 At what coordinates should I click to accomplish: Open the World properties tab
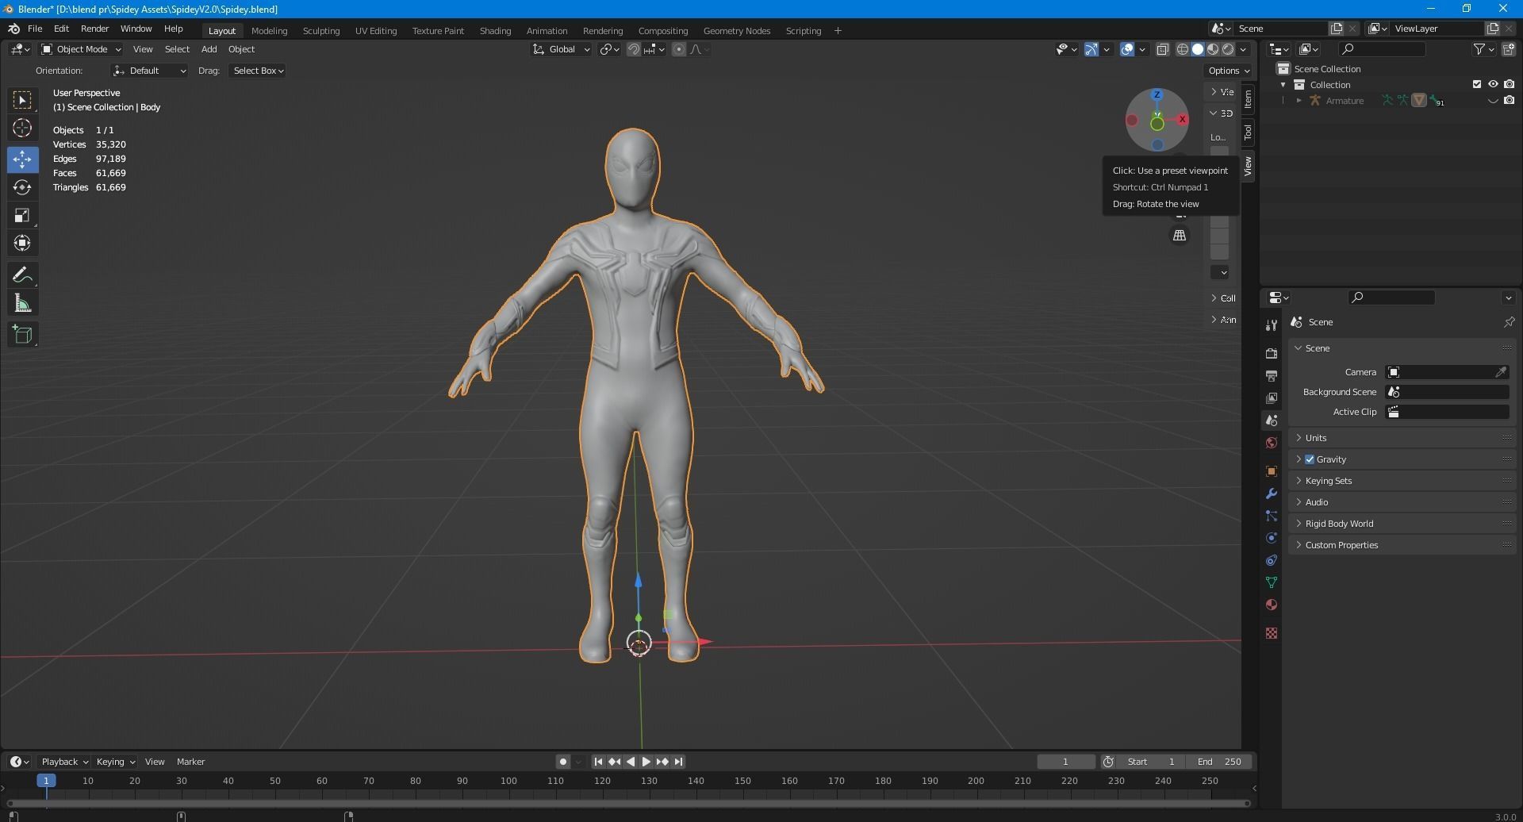(x=1272, y=443)
